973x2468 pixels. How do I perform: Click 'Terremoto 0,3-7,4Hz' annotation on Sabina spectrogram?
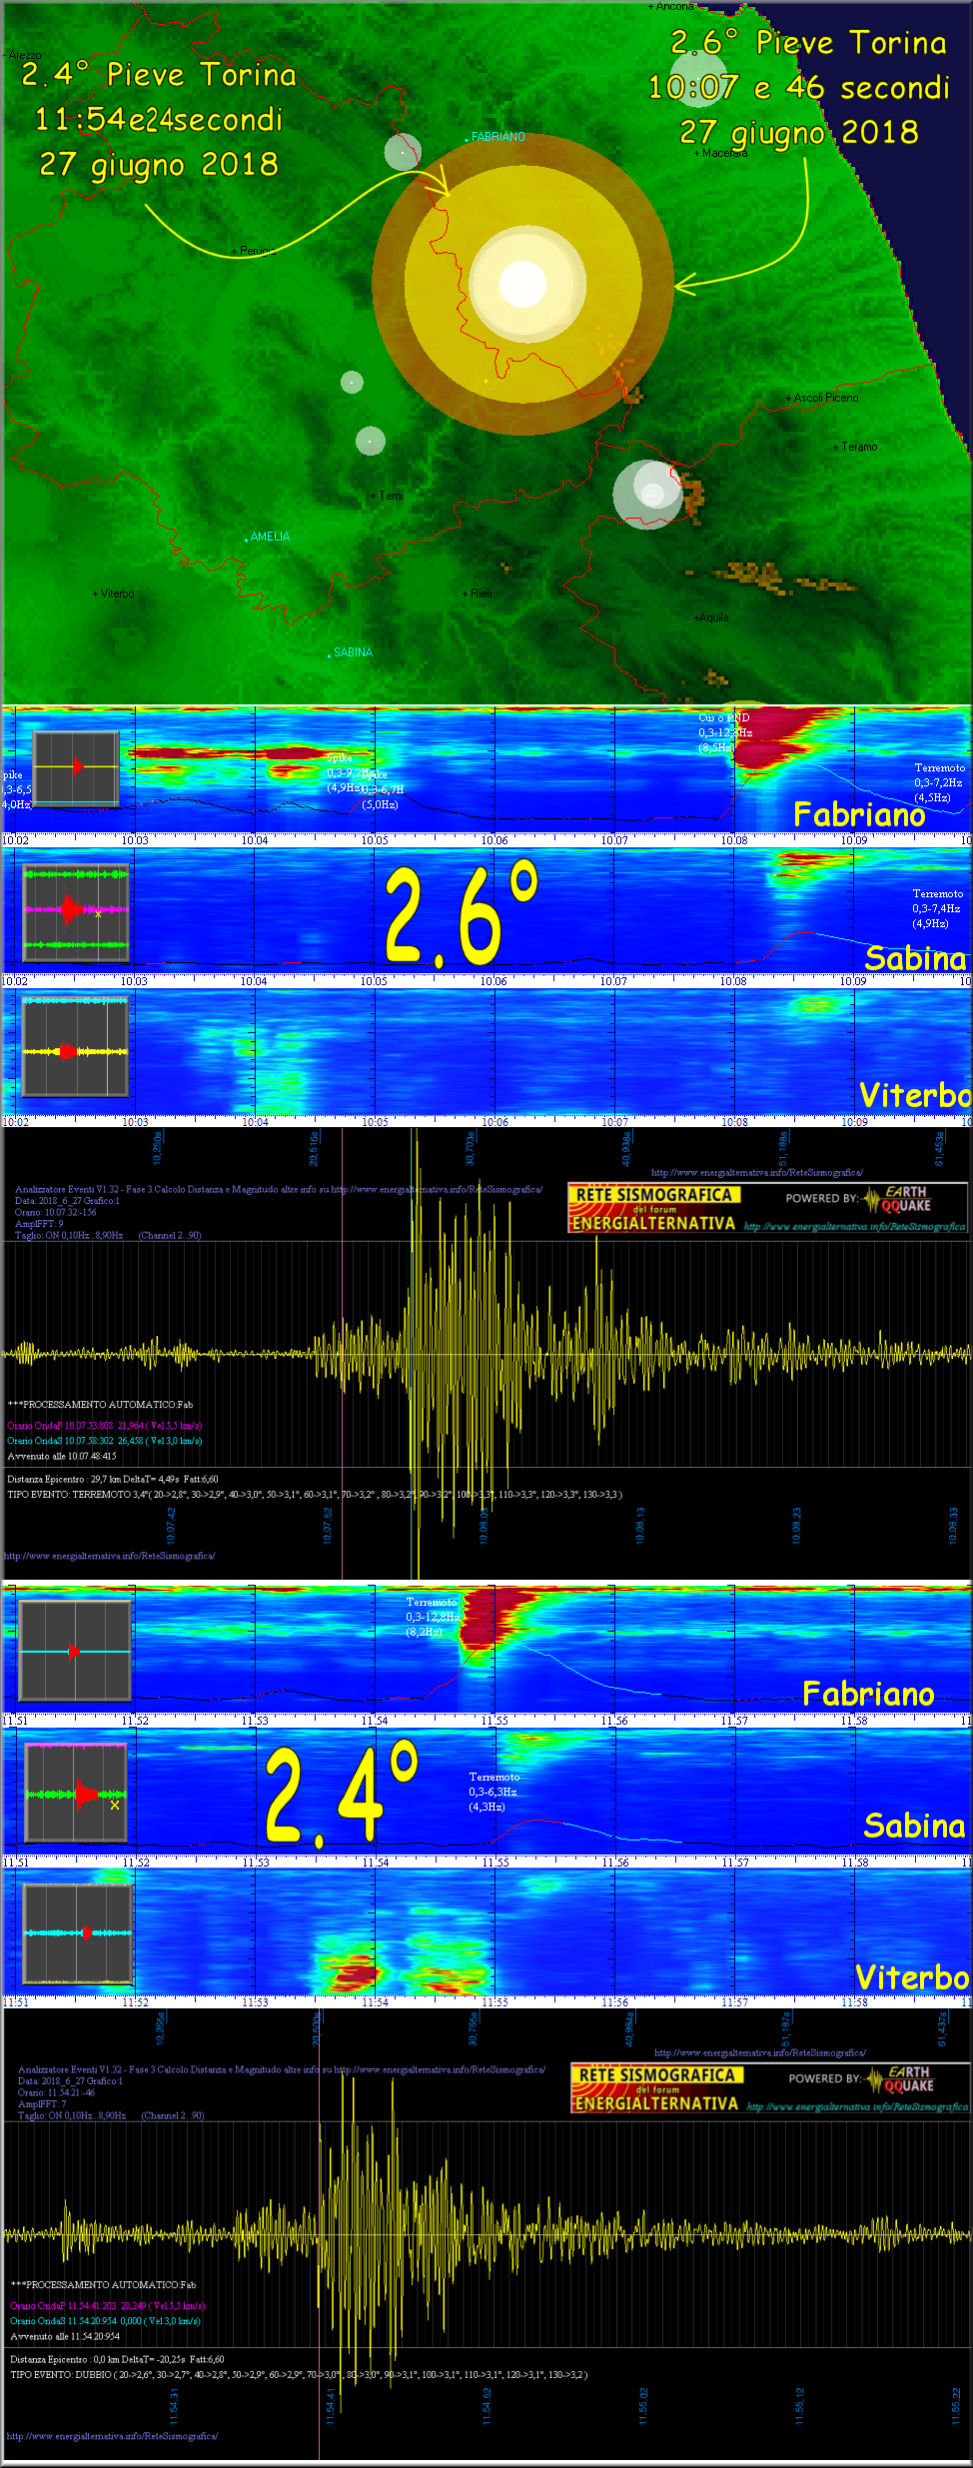tap(937, 908)
